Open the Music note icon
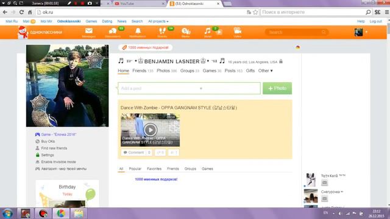 (x=207, y=31)
